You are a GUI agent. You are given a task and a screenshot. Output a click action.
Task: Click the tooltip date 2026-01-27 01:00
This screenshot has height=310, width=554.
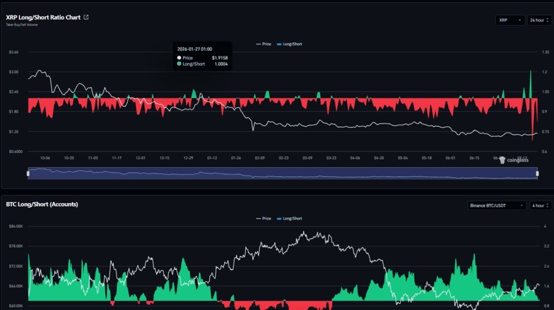point(195,49)
